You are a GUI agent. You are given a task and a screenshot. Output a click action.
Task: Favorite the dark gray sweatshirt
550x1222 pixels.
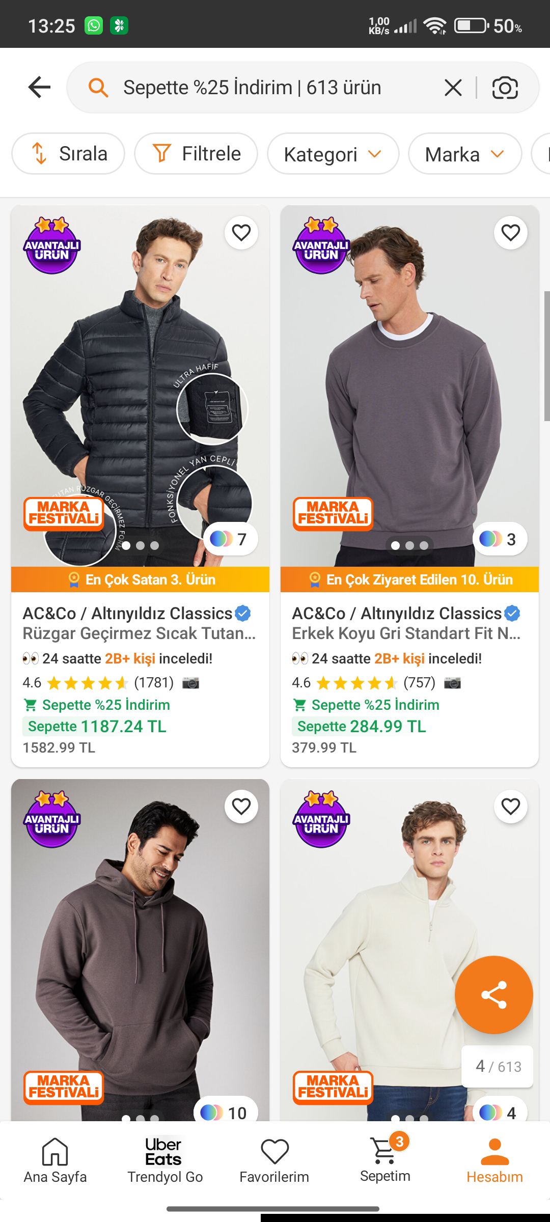(x=510, y=233)
